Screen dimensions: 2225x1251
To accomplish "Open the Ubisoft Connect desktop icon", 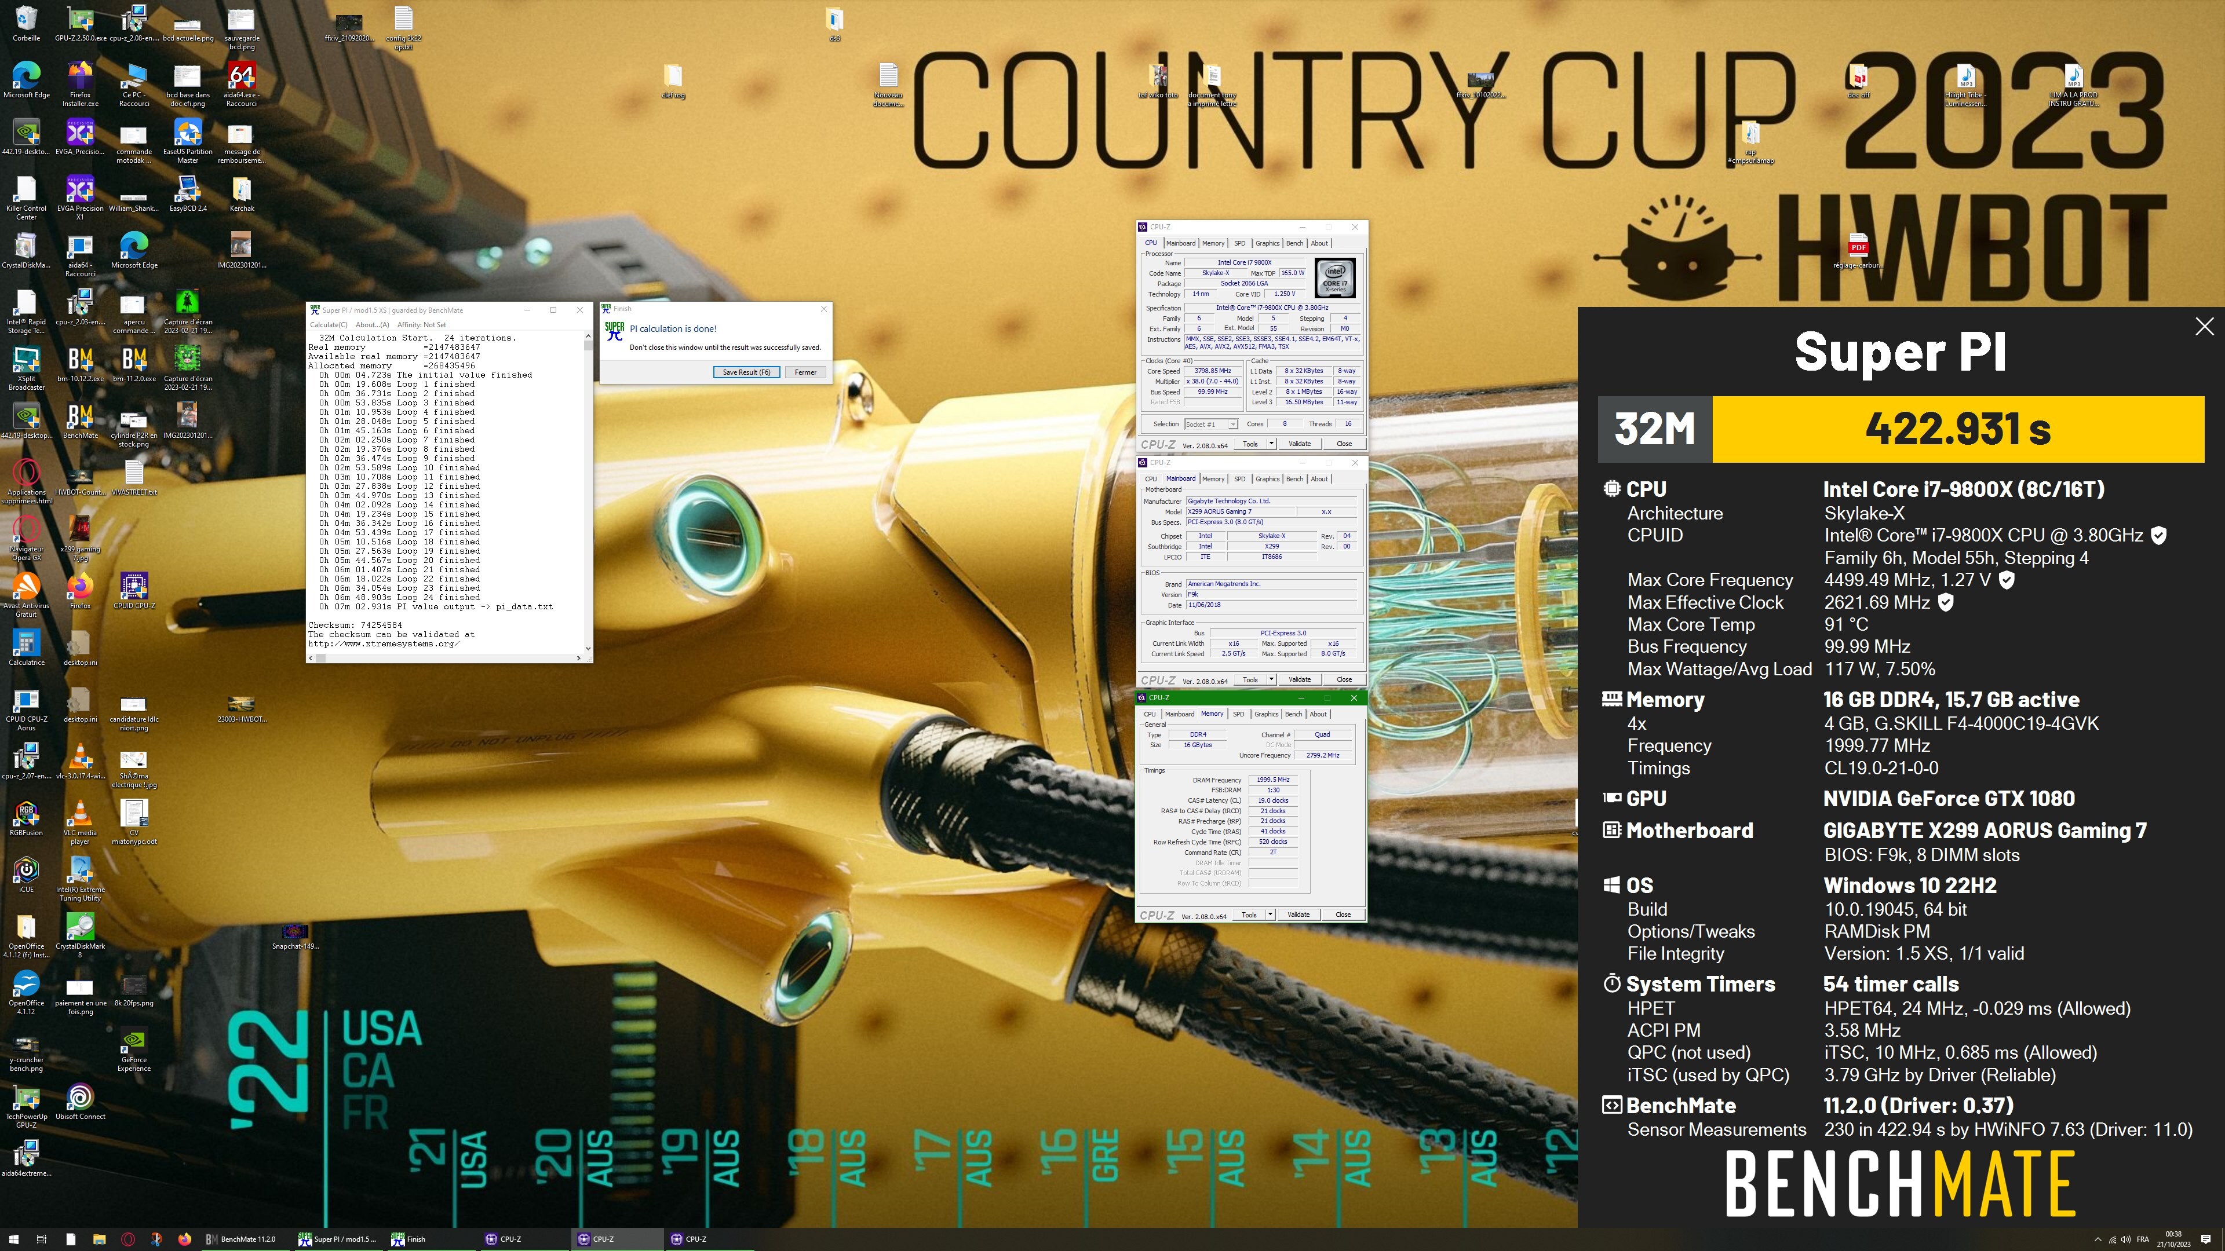I will pos(79,1098).
